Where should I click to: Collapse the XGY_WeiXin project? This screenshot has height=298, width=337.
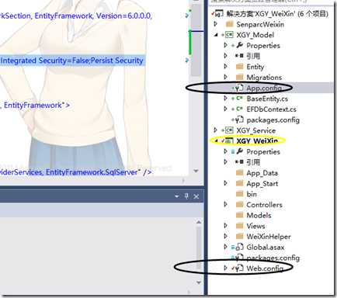coord(216,140)
